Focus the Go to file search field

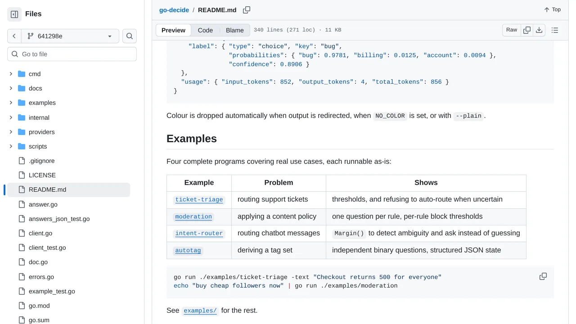pos(72,54)
